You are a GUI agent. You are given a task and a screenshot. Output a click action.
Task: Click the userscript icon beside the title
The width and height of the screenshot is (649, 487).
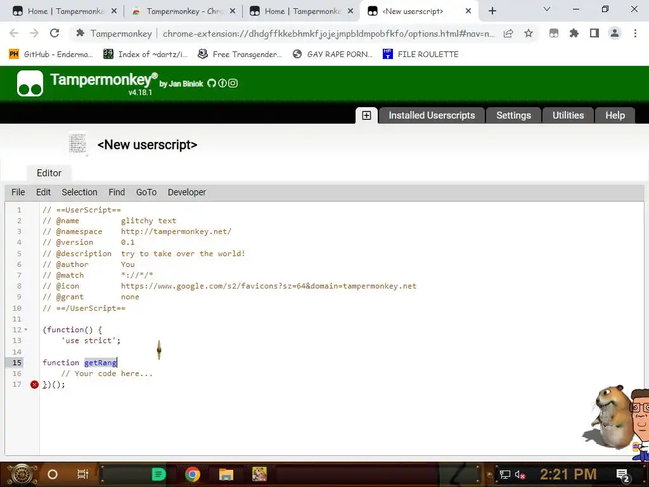(78, 144)
